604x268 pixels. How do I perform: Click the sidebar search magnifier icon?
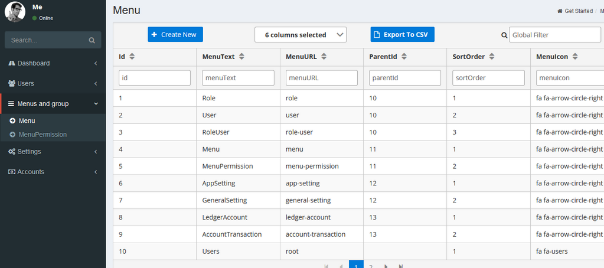tap(92, 41)
